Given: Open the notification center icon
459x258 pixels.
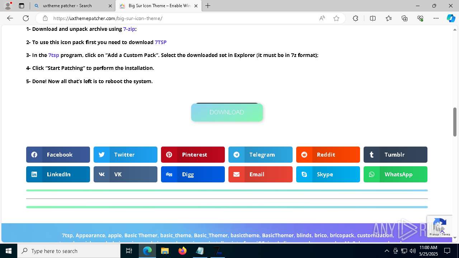Looking at the screenshot, I should pos(448,251).
